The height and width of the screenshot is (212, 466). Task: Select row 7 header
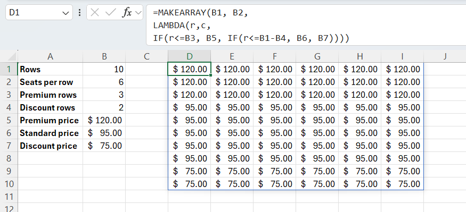pyautogui.click(x=9, y=146)
